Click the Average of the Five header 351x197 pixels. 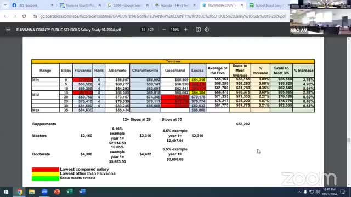pos(217,71)
